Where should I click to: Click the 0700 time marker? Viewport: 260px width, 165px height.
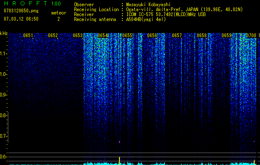coord(251,35)
